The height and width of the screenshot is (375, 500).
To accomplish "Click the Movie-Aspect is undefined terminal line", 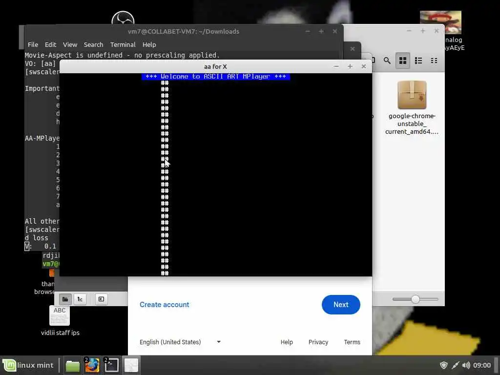I will click(x=122, y=55).
